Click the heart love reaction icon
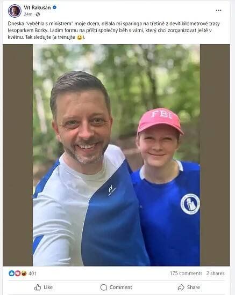 [18, 273]
